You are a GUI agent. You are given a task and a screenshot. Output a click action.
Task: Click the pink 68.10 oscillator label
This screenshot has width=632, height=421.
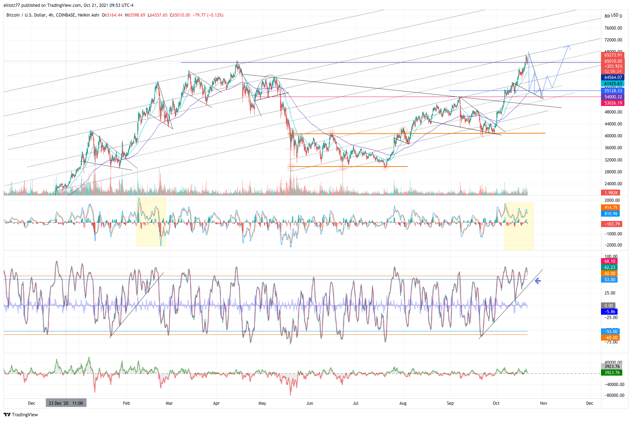609,261
